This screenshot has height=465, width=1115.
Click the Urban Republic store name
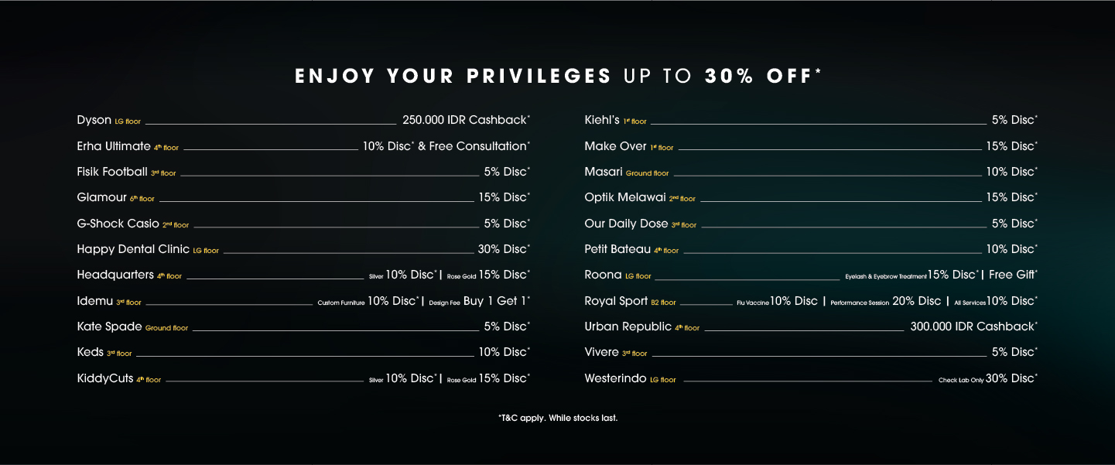point(628,327)
